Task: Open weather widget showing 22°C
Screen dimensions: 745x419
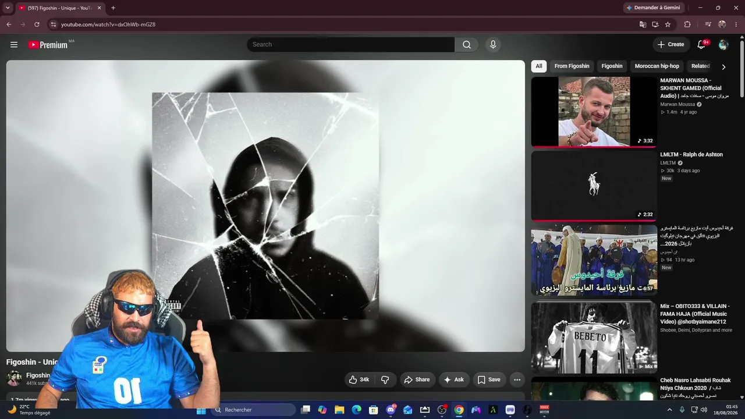Action: 29,410
